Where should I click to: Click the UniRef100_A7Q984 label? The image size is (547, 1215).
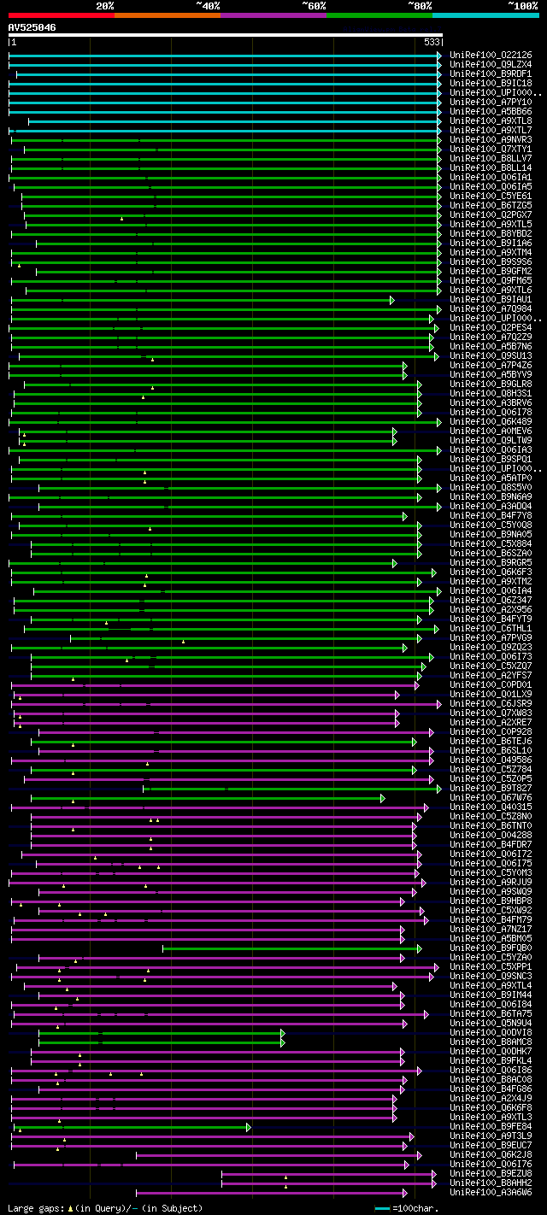coord(491,308)
